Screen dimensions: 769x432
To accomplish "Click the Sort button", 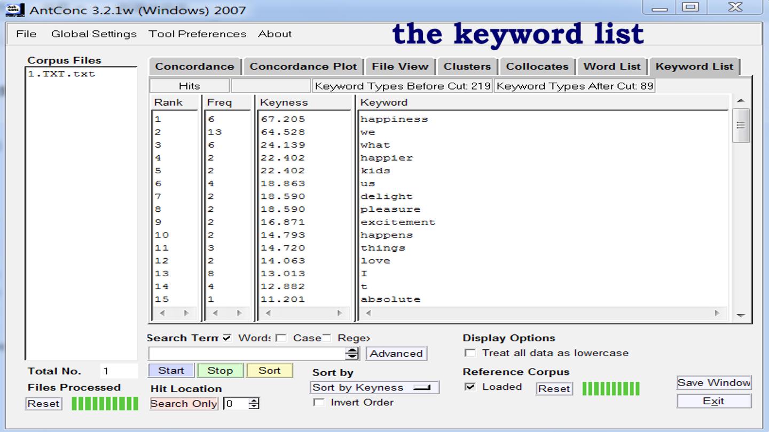I will (x=270, y=370).
